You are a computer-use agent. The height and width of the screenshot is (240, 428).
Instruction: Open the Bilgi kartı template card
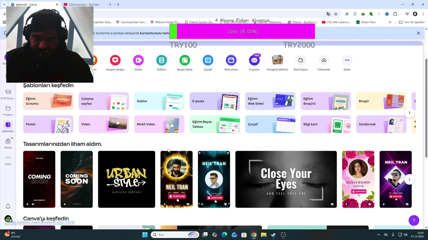[326, 124]
